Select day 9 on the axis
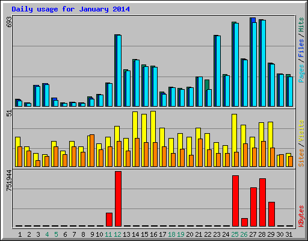The image size is (308, 241). (92, 234)
